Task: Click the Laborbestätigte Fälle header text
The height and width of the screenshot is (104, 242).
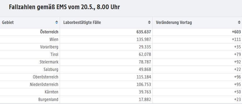Action: 82,23
